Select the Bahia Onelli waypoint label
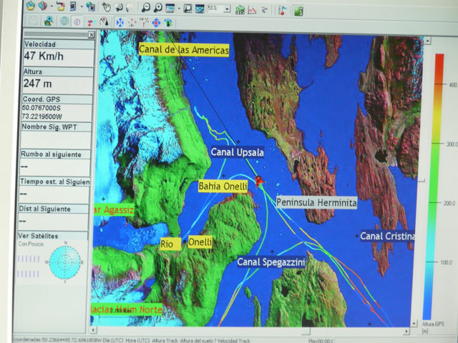 (x=223, y=187)
